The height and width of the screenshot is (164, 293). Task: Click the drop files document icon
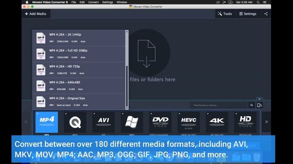146,54
